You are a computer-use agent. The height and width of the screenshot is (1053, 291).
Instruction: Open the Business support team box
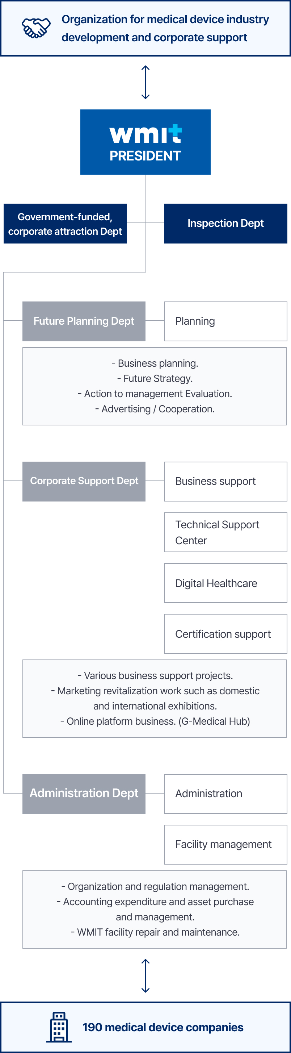click(226, 482)
